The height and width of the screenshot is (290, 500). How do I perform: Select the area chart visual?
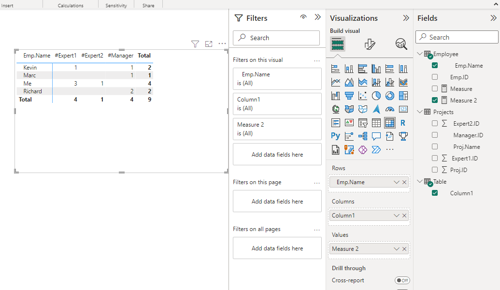pos(349,82)
